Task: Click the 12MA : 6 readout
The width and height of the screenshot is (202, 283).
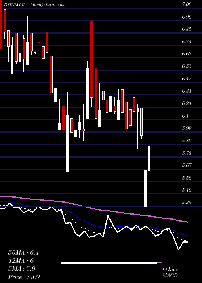Action: [21, 261]
